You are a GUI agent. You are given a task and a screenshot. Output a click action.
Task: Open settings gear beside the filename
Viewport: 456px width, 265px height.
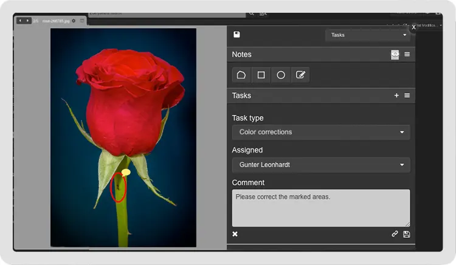(74, 21)
